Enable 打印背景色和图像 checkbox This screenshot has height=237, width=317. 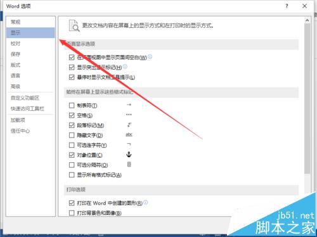(x=72, y=213)
